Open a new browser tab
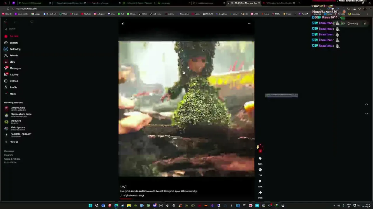The height and width of the screenshot is (209, 373). pyautogui.click(x=299, y=3)
